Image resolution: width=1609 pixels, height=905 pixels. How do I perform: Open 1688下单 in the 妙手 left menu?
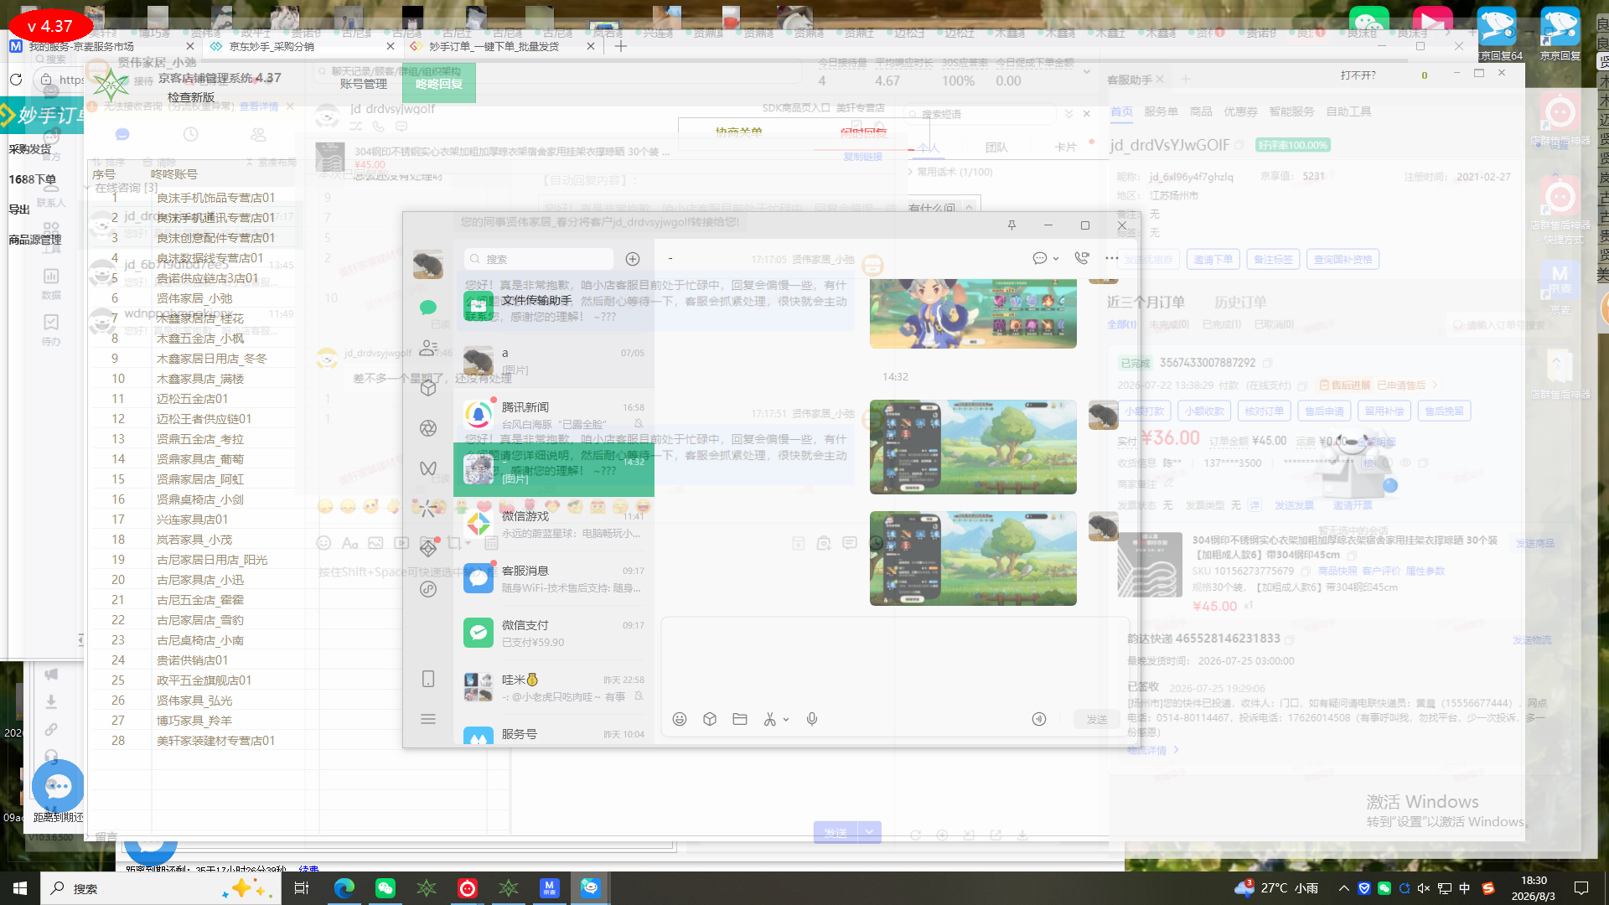pos(33,179)
